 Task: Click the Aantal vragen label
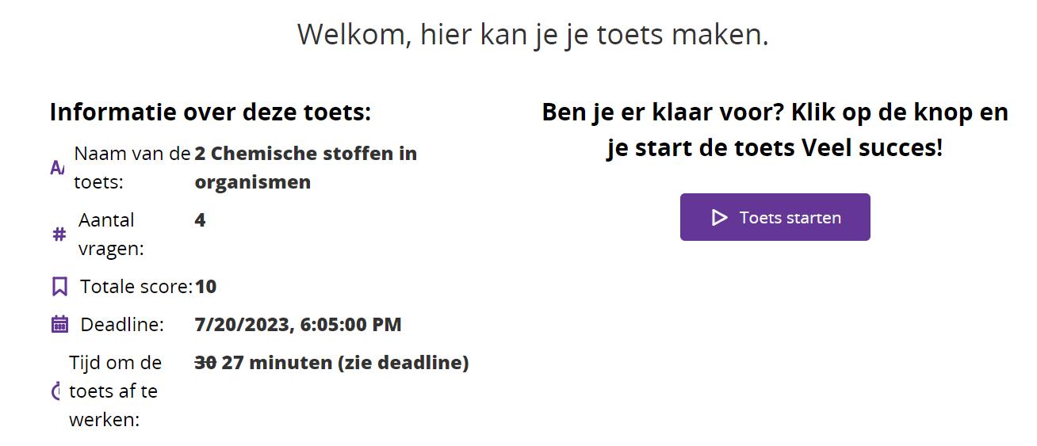tap(111, 234)
